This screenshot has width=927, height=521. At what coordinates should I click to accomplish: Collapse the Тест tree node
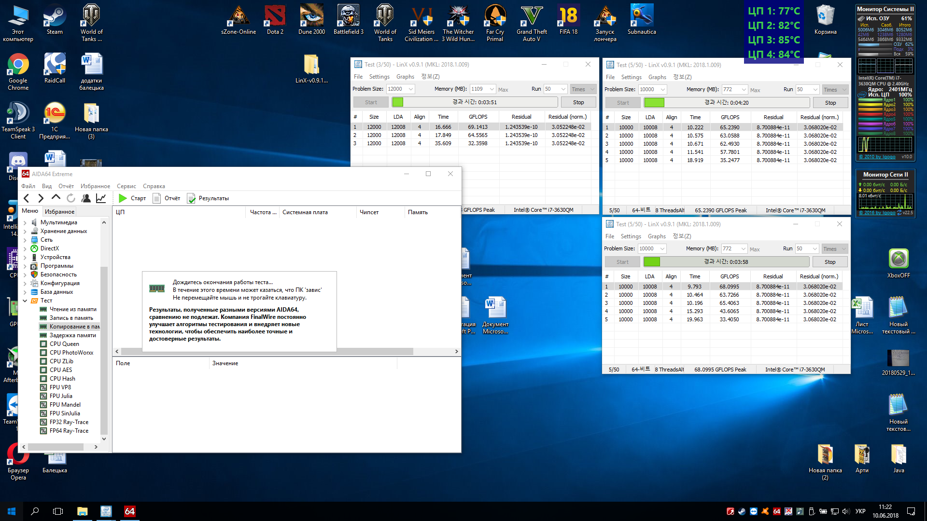[x=25, y=301]
